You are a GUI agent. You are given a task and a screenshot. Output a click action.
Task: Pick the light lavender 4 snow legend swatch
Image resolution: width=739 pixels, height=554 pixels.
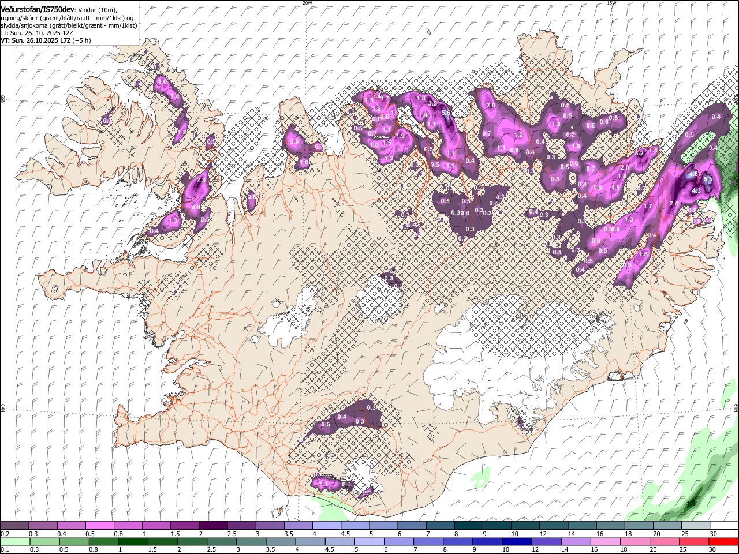[x=327, y=526]
